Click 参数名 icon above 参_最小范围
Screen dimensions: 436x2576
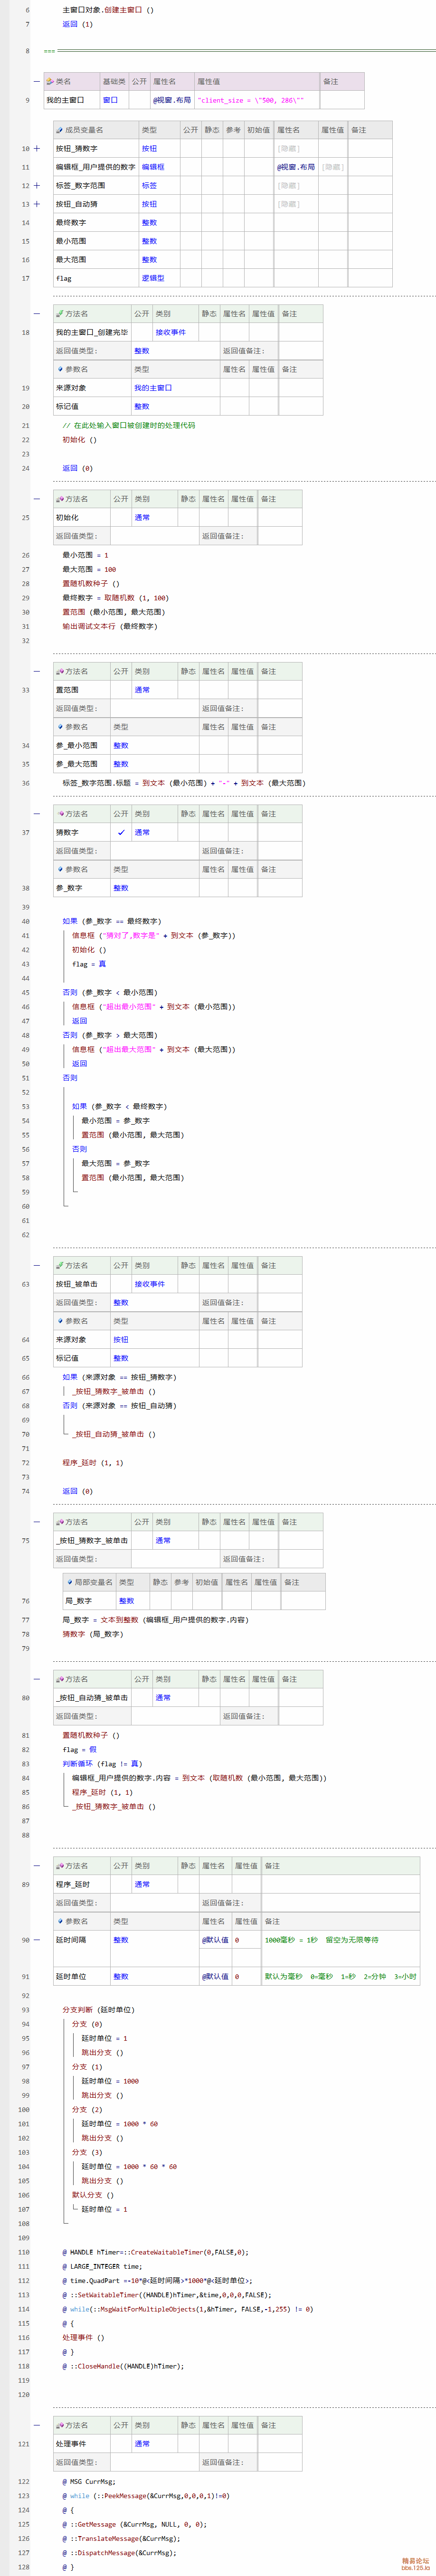[60, 727]
